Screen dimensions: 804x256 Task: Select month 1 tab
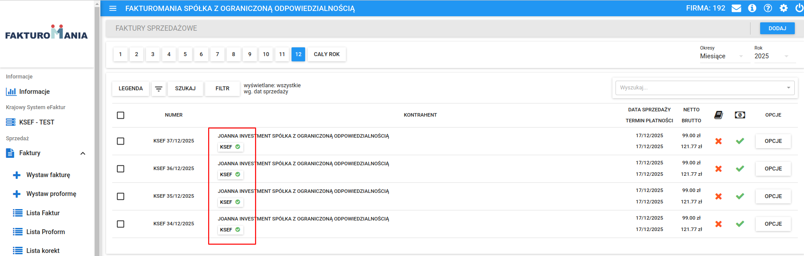click(x=121, y=54)
